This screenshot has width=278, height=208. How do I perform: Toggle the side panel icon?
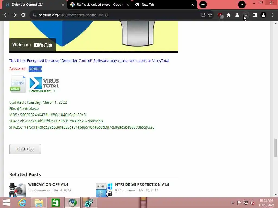255,15
